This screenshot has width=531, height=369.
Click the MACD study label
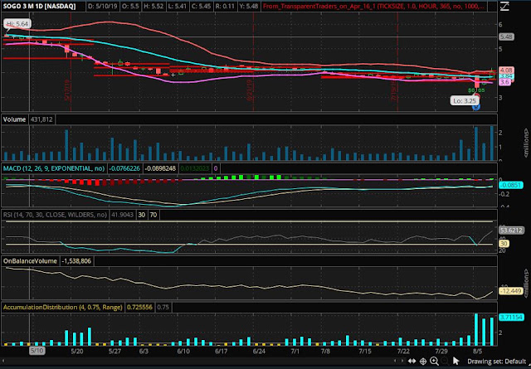(54, 168)
